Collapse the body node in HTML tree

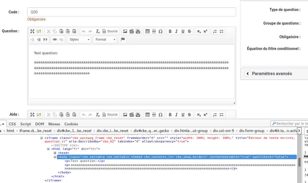coord(55,157)
